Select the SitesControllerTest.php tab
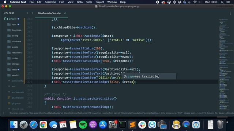Image resolution: width=234 pixels, height=131 pixels. tap(49, 13)
